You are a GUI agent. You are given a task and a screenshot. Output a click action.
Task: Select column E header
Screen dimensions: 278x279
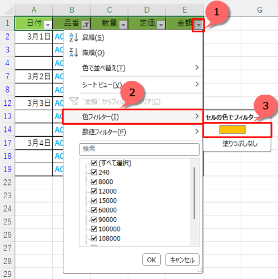(x=185, y=10)
